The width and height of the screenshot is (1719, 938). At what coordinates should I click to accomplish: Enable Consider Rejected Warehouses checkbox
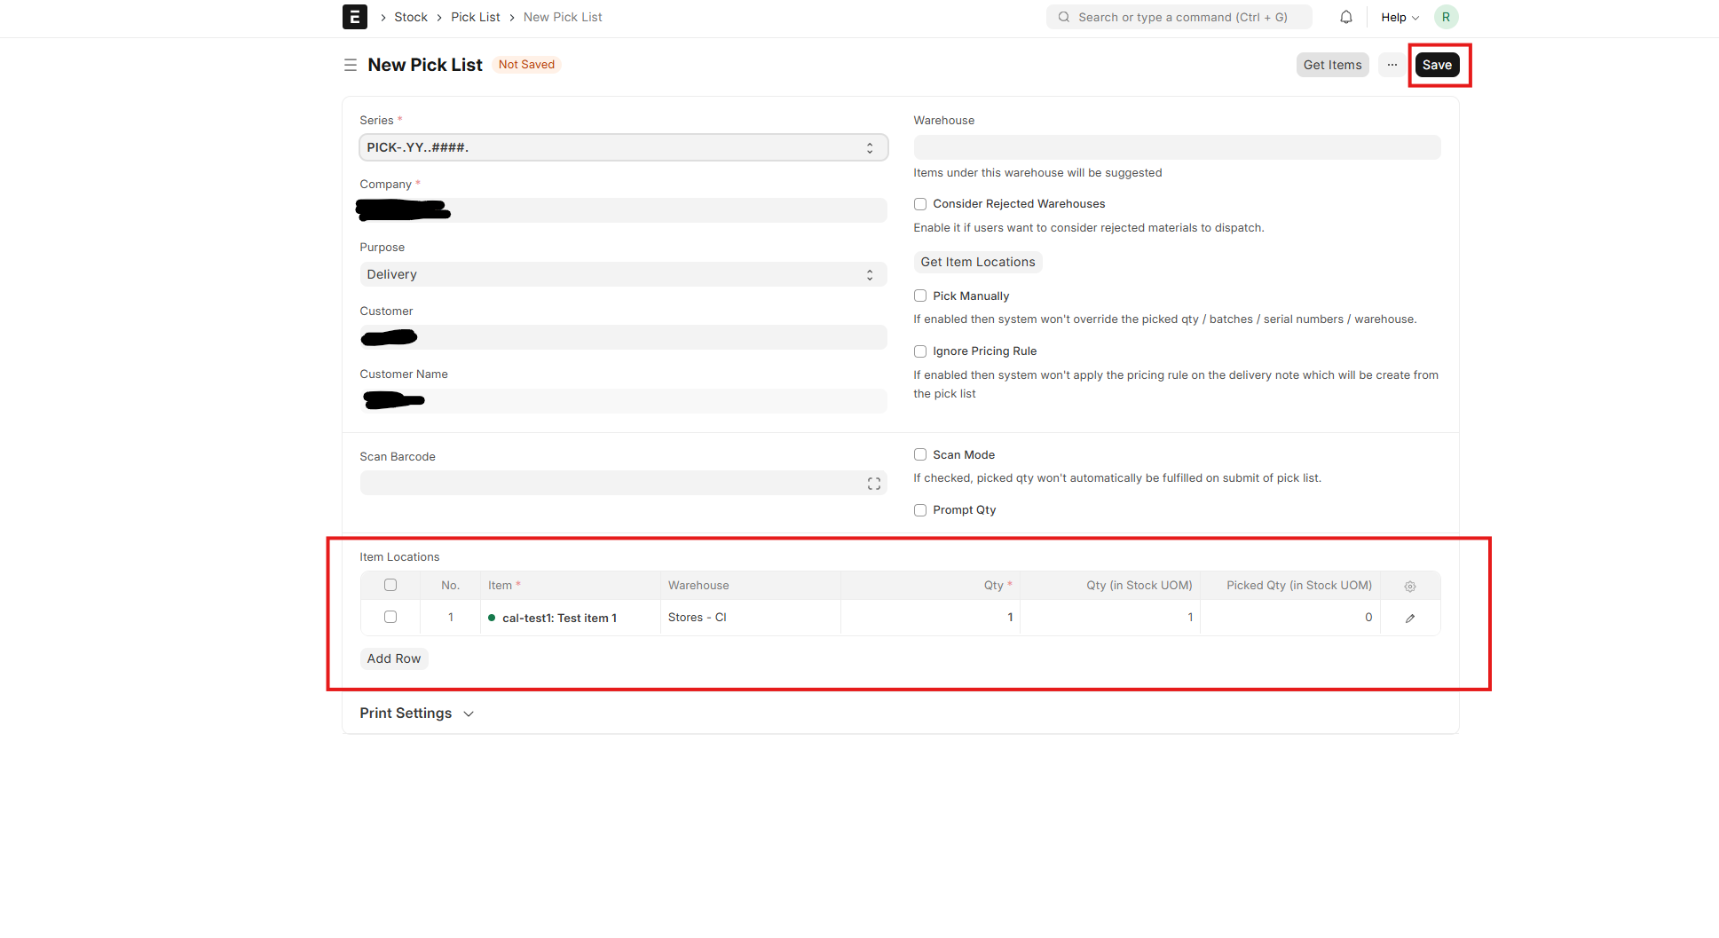click(920, 204)
